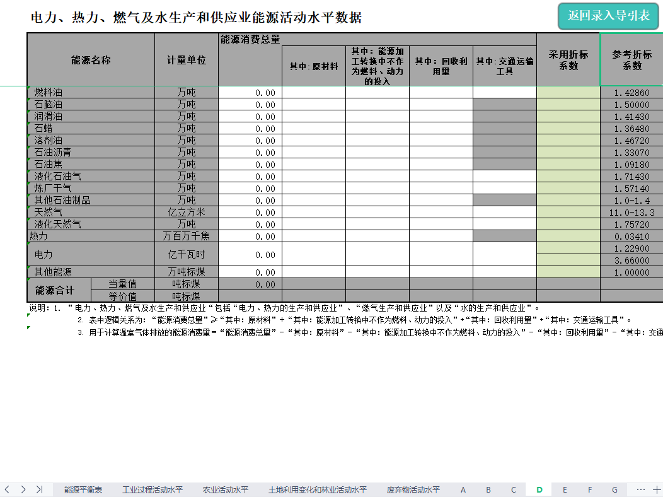663x497 pixels.
Task: Click green 采用折标系数 cell for 燃料油
Action: click(568, 93)
